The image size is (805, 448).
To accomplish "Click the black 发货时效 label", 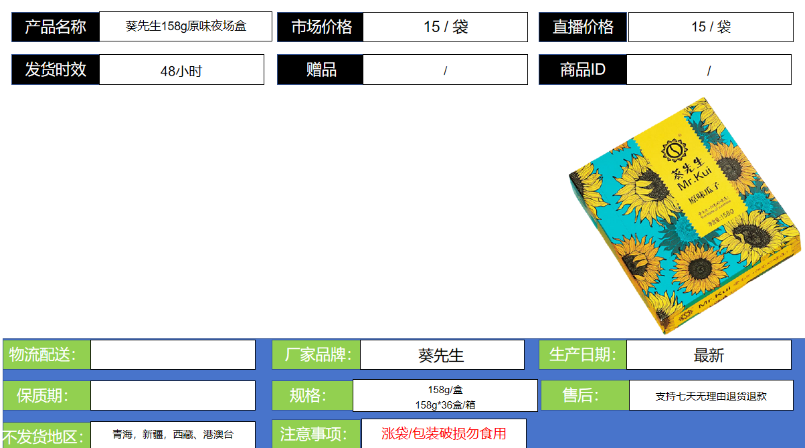I will (56, 70).
